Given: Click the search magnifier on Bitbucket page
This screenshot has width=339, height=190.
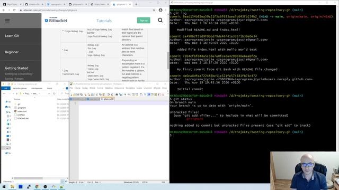Looking at the screenshot, I should (160, 20).
